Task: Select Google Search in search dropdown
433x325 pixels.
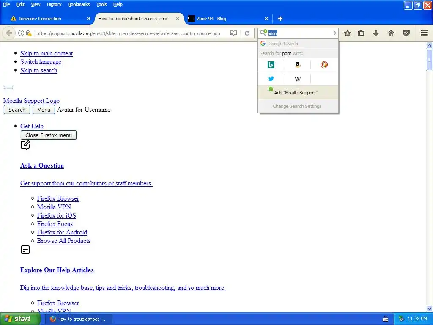Action: coord(298,44)
